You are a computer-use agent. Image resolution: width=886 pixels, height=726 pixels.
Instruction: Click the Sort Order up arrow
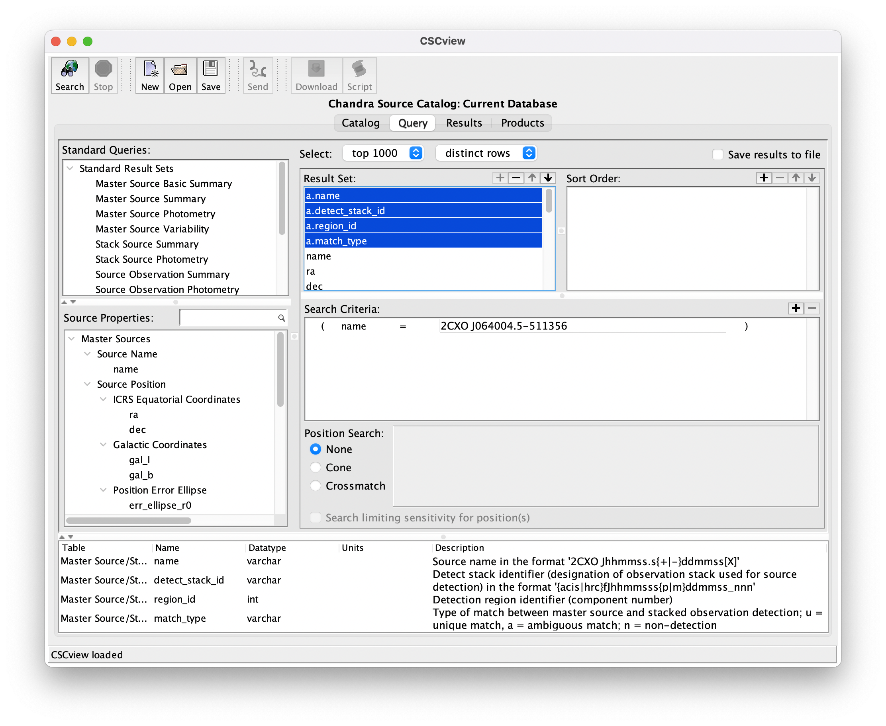pyautogui.click(x=795, y=178)
